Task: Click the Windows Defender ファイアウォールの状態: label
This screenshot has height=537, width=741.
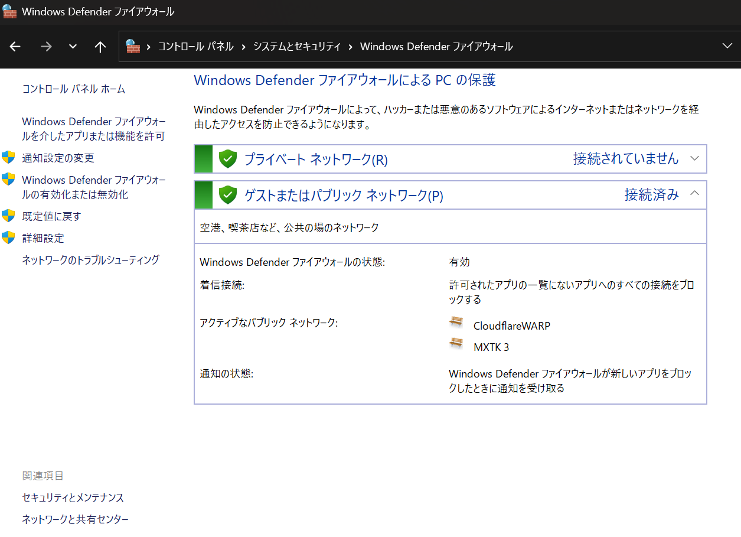Action: click(292, 262)
